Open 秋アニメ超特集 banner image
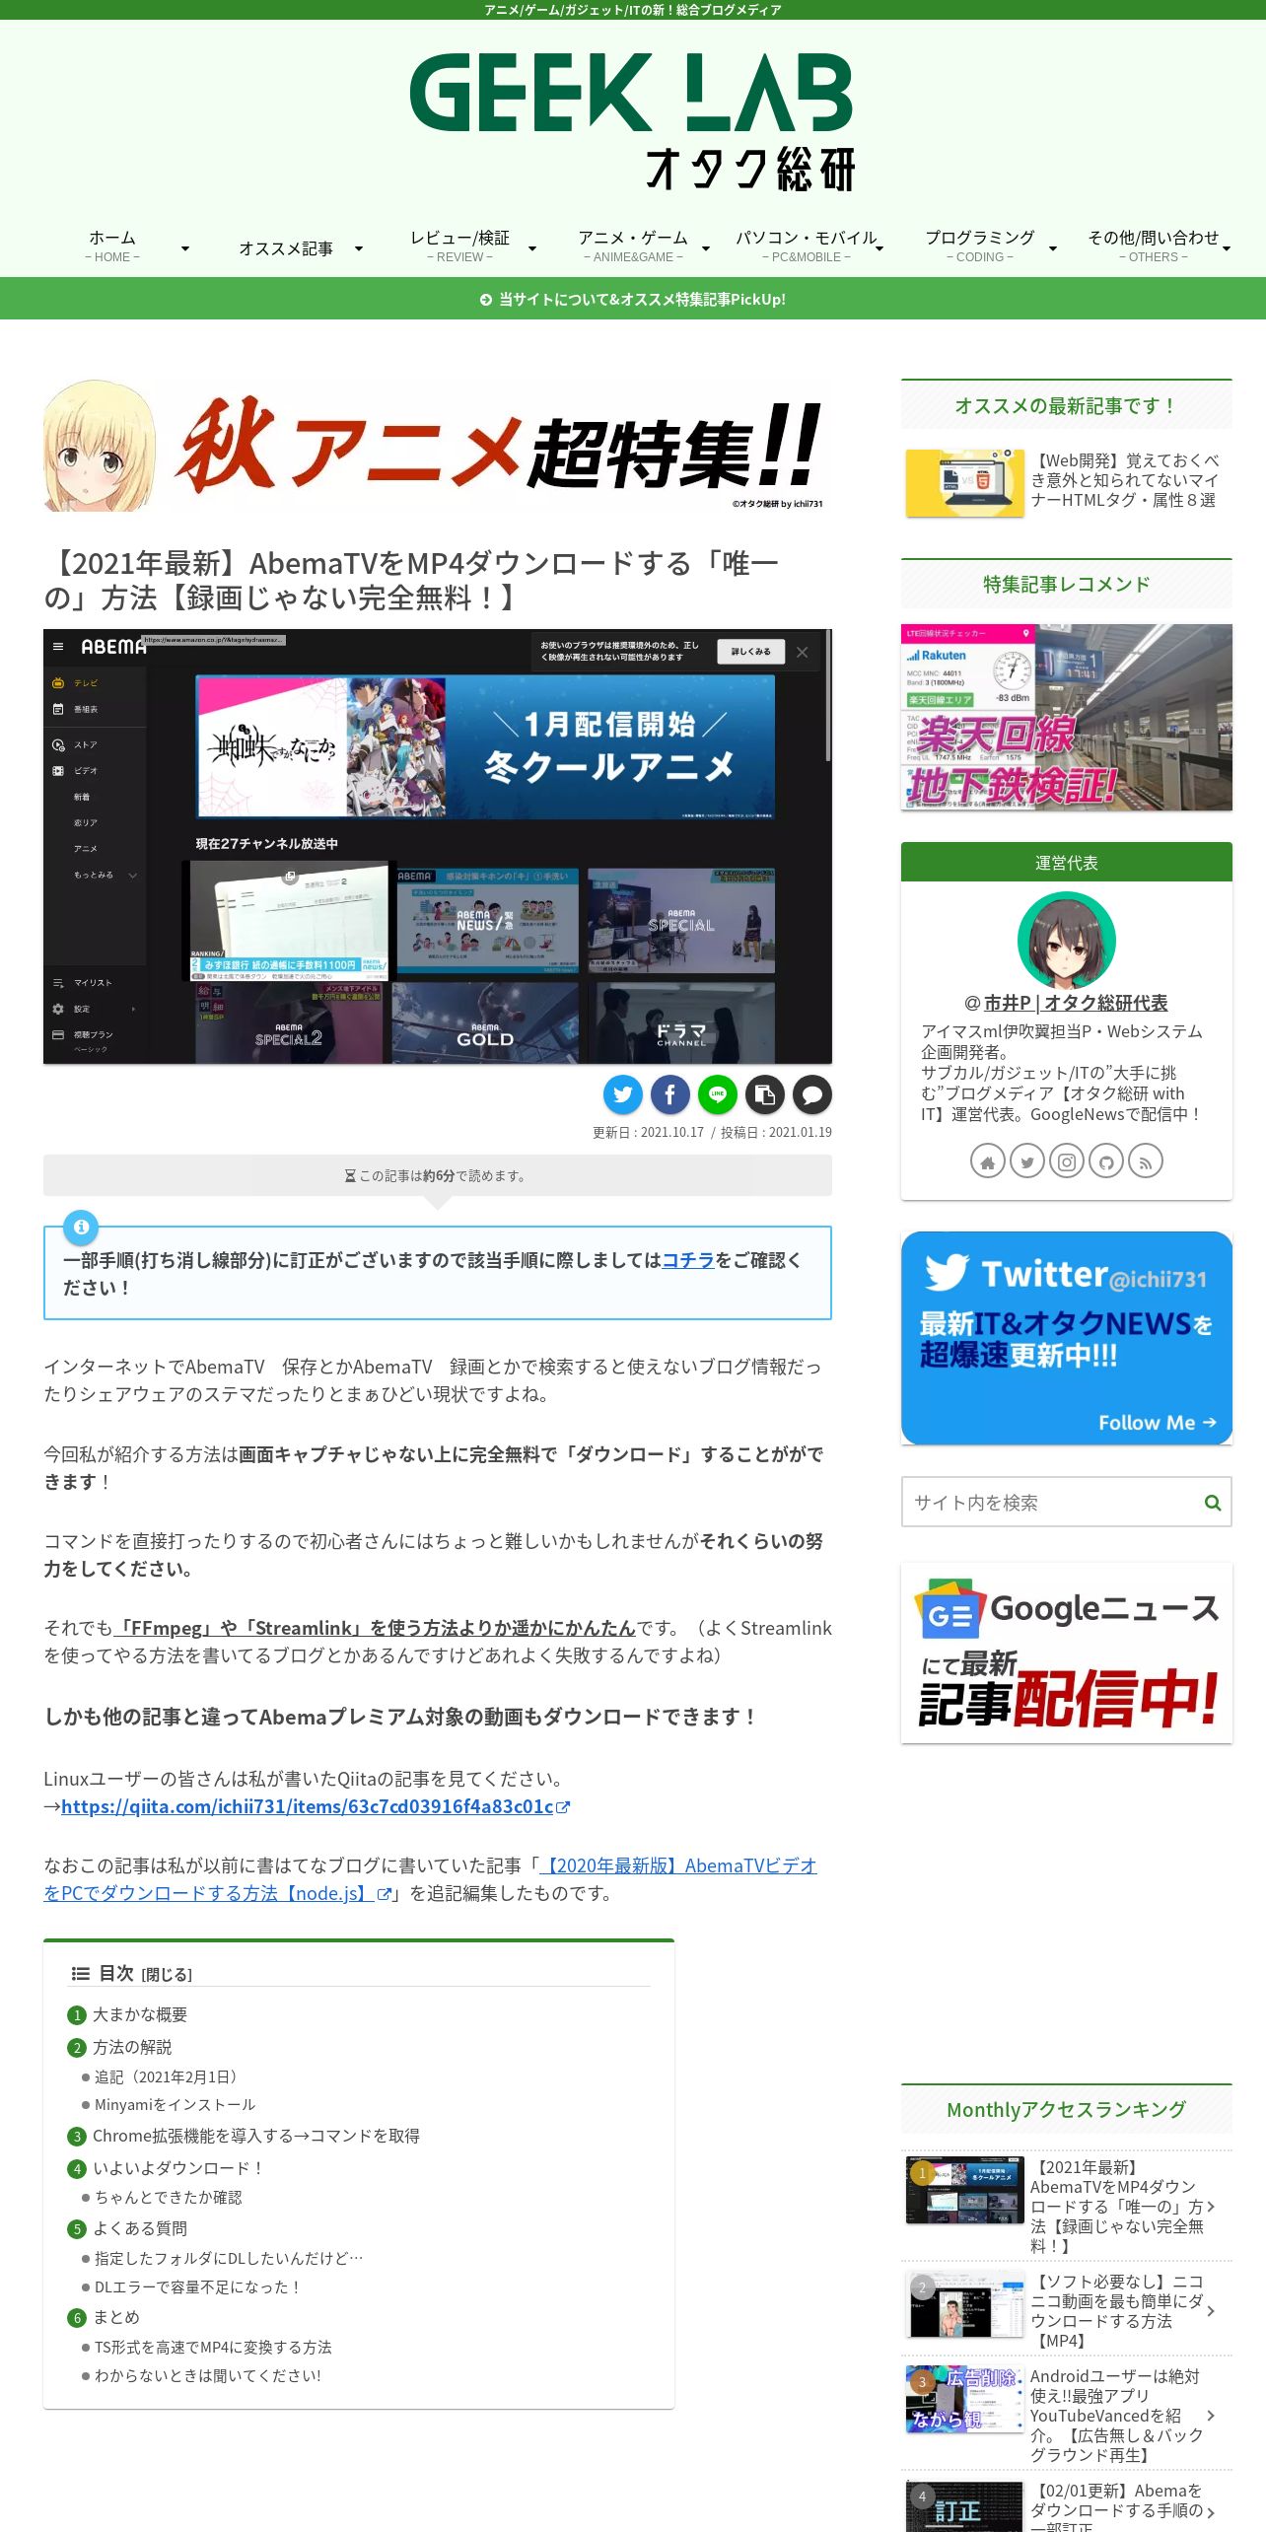This screenshot has width=1266, height=2532. coord(438,445)
